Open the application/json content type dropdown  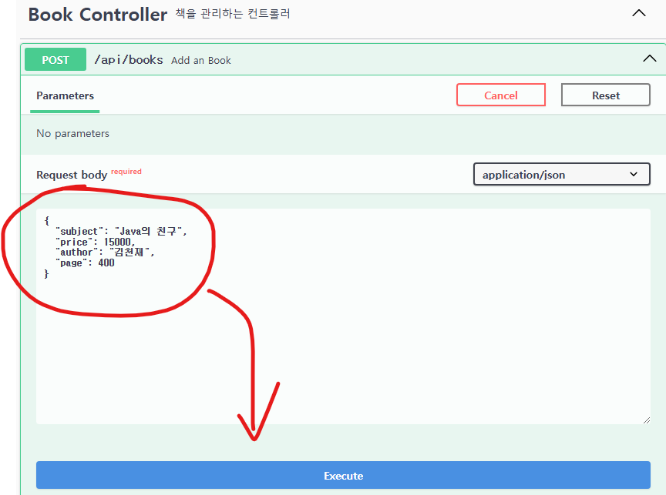tap(561, 174)
